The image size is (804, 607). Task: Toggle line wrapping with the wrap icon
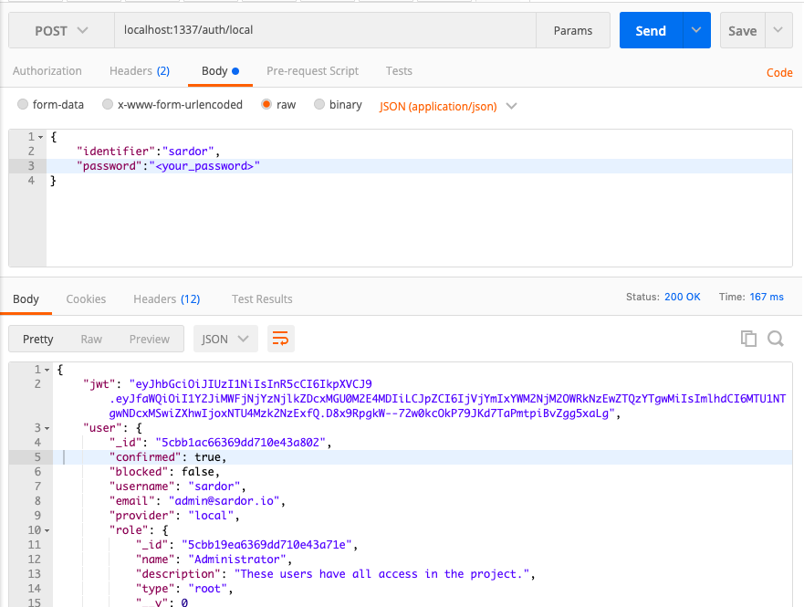(280, 338)
